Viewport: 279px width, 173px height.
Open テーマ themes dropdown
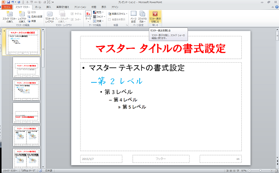[88, 17]
